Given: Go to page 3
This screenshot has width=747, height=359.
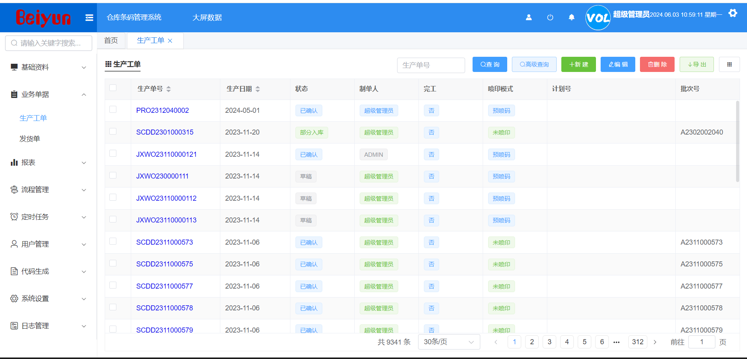Looking at the screenshot, I should 549,342.
